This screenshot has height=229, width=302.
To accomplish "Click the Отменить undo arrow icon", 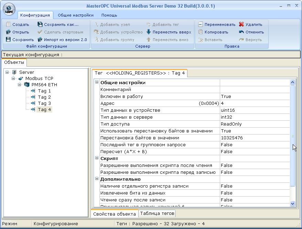I will [241, 32].
